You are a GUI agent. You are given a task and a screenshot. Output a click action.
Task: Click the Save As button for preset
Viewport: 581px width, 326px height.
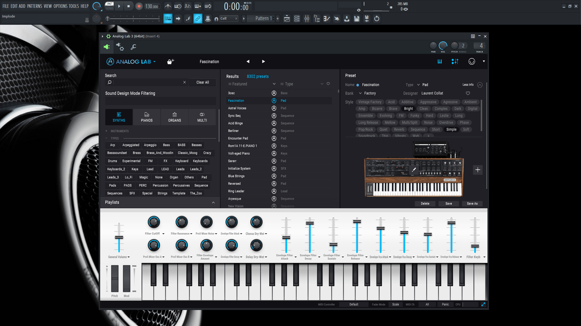tap(472, 203)
